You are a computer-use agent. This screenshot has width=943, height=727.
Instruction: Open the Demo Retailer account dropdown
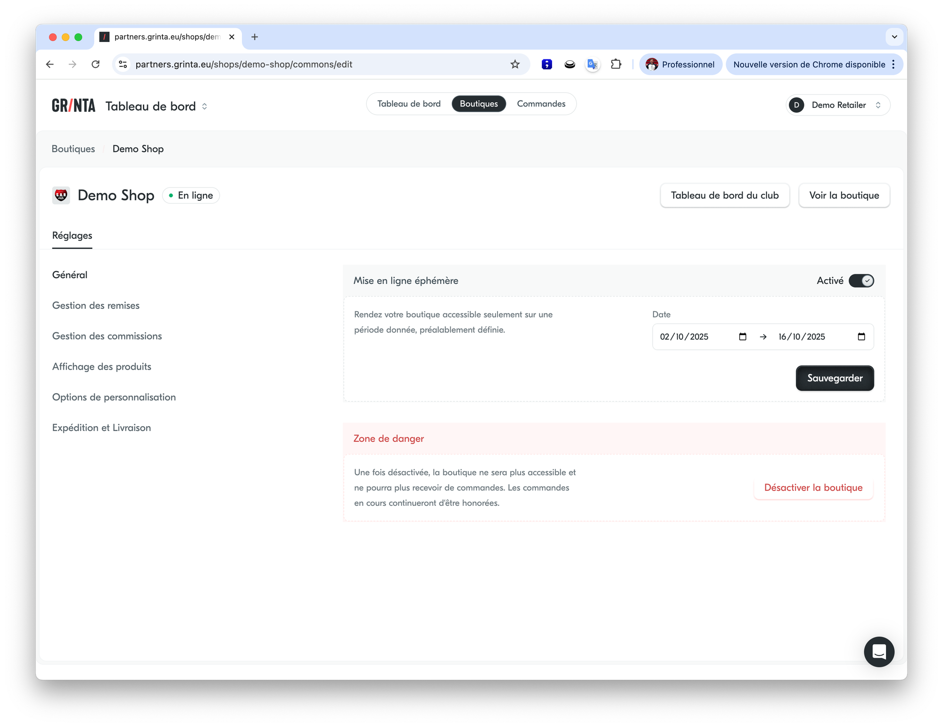click(838, 105)
